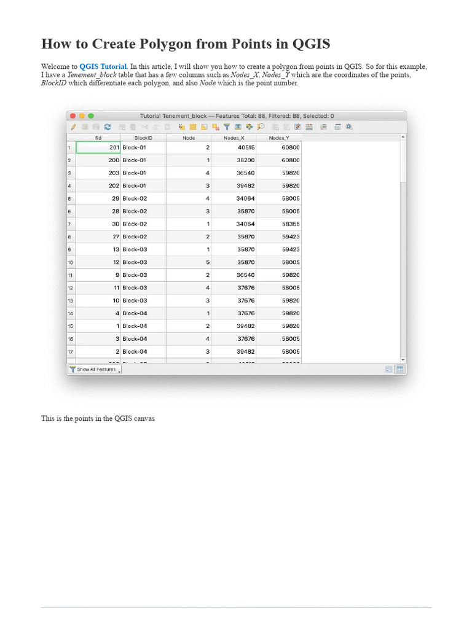The image size is (472, 629).
Task: Click the fid cell with value 13
Action: coord(98,249)
